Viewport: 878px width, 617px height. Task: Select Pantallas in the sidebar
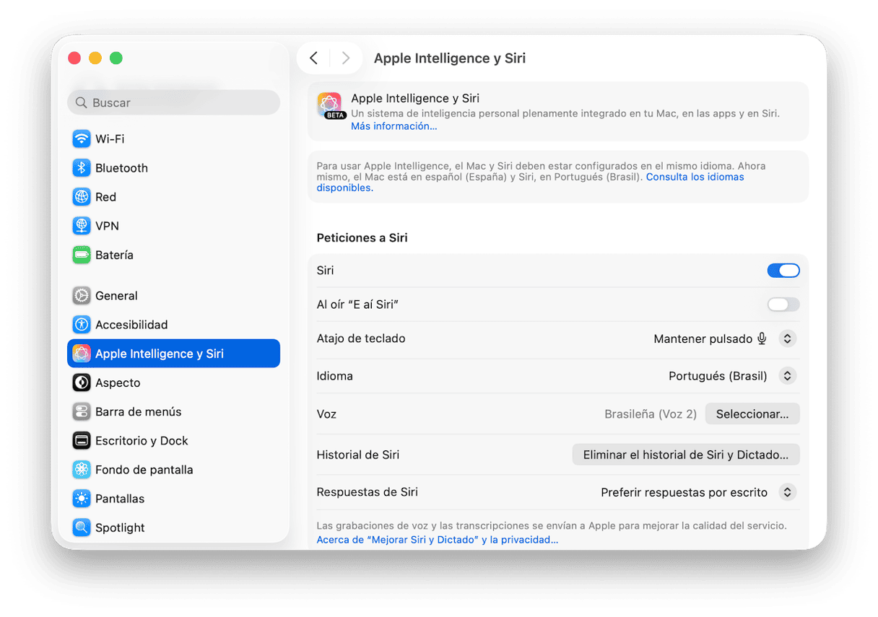(x=173, y=499)
